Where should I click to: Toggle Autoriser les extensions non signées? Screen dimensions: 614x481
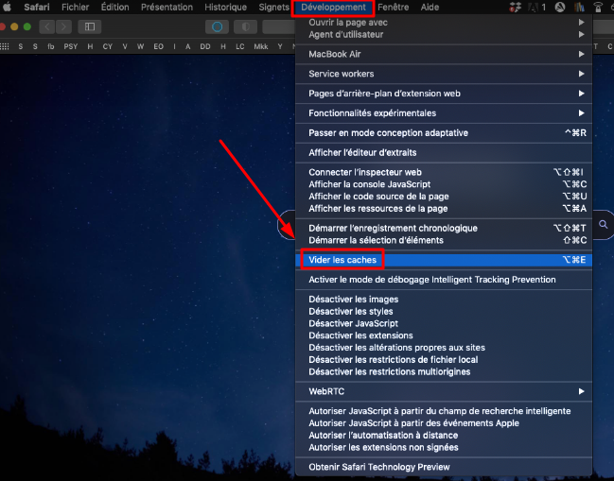[x=444, y=447]
